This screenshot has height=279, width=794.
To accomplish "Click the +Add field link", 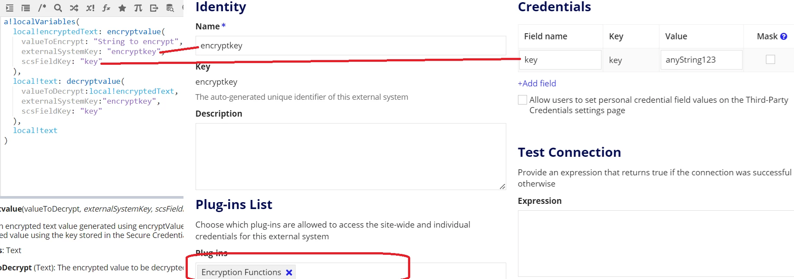I will (537, 83).
